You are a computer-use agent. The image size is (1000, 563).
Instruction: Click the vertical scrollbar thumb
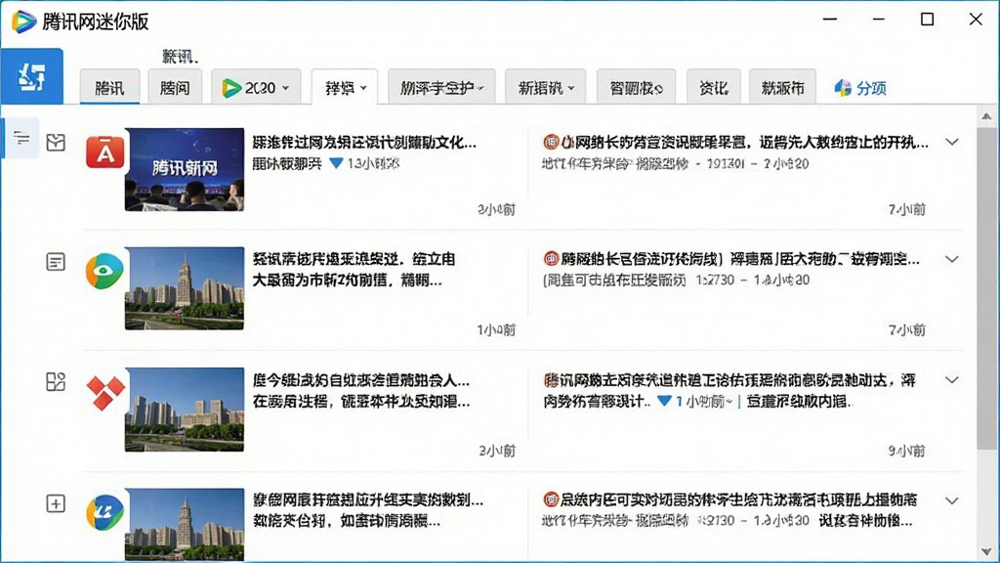[986, 288]
